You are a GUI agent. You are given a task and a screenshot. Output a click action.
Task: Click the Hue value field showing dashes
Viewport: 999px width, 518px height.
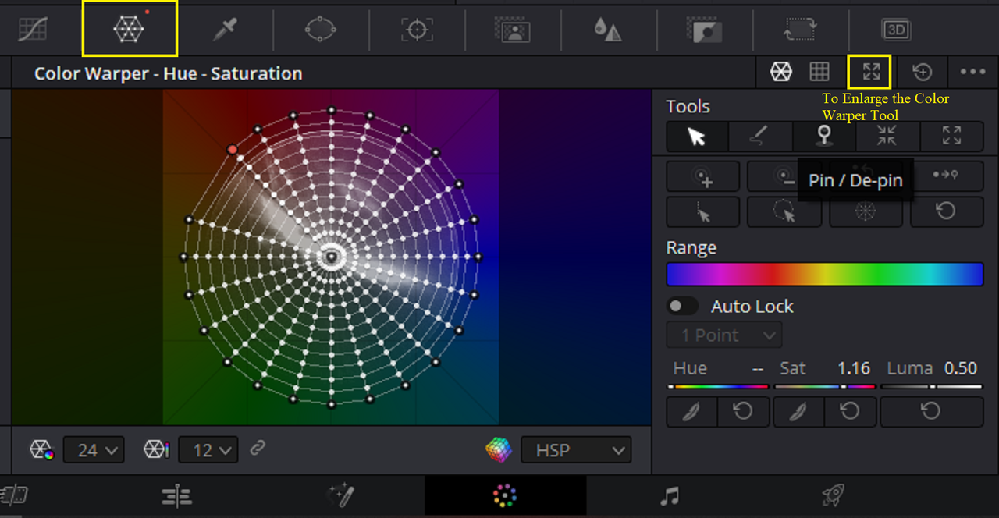coord(757,368)
